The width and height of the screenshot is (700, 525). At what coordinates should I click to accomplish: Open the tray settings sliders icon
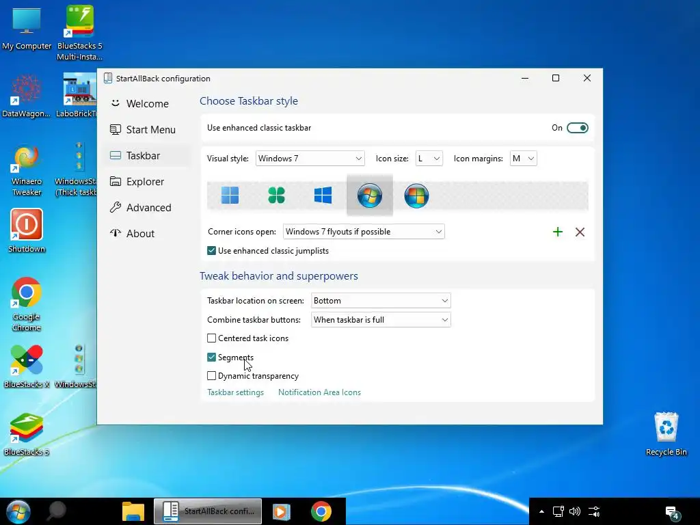(594, 511)
